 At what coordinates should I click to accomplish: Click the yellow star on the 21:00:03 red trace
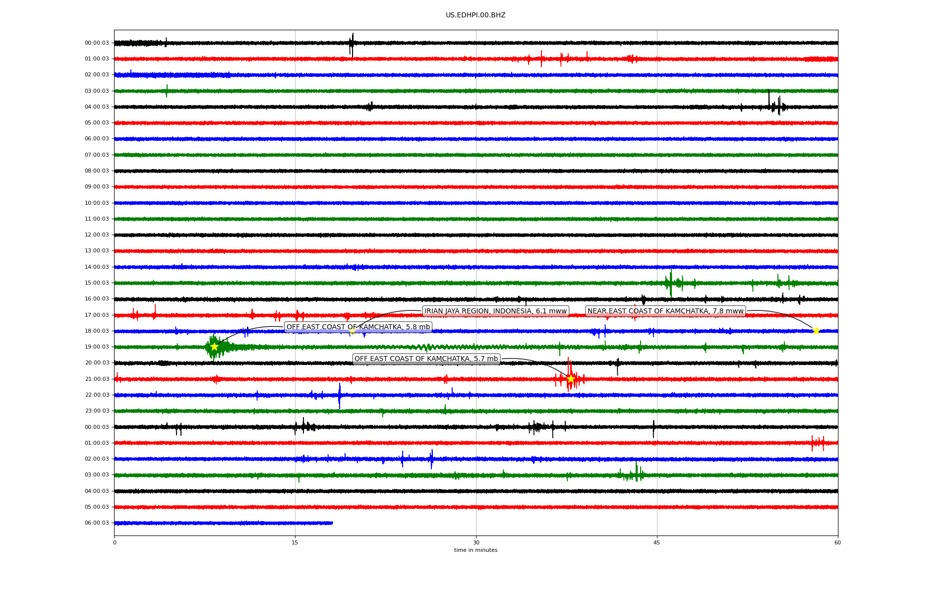pyautogui.click(x=571, y=379)
